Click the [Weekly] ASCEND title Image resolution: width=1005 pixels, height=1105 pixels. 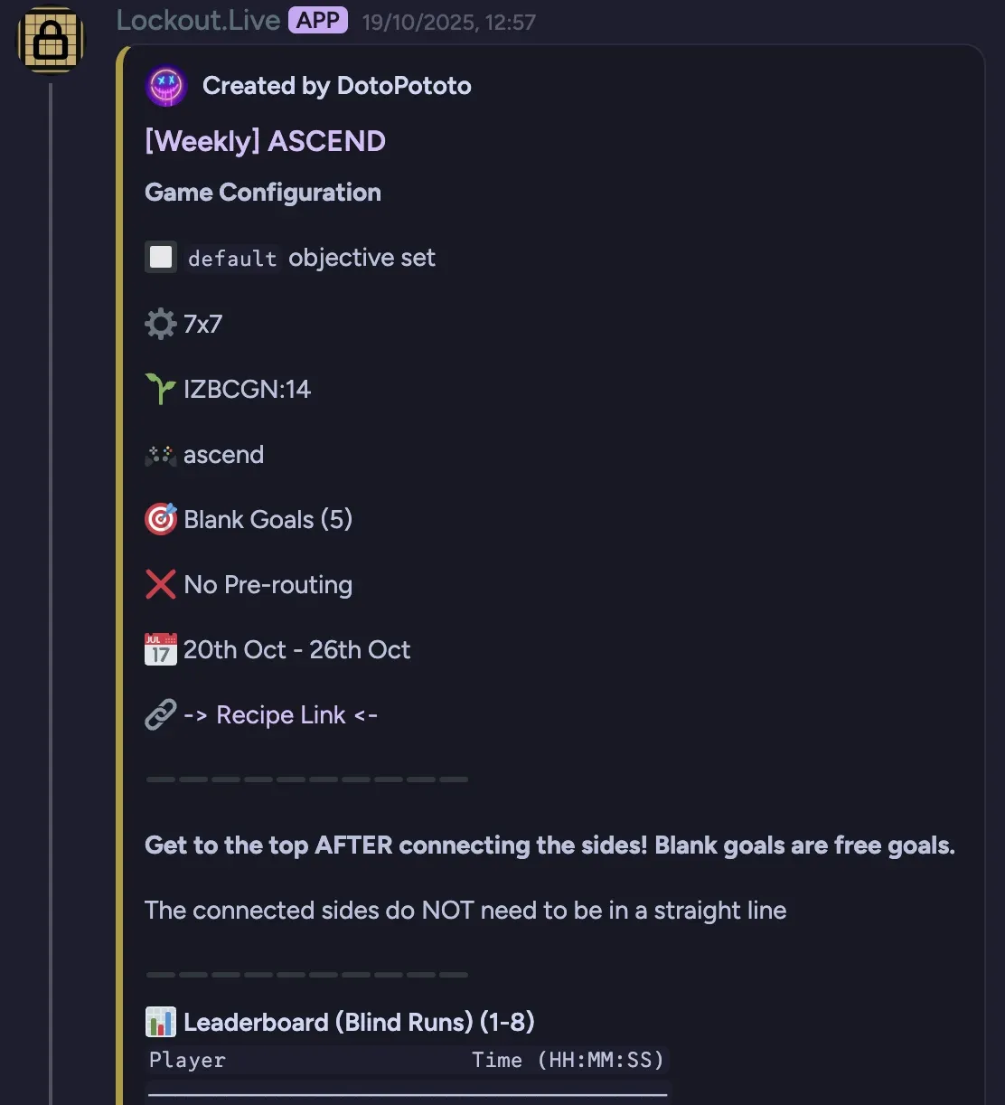[x=265, y=141]
